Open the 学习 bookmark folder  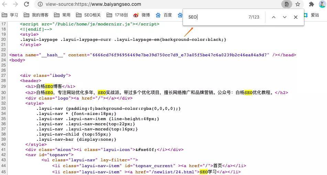(10, 15)
